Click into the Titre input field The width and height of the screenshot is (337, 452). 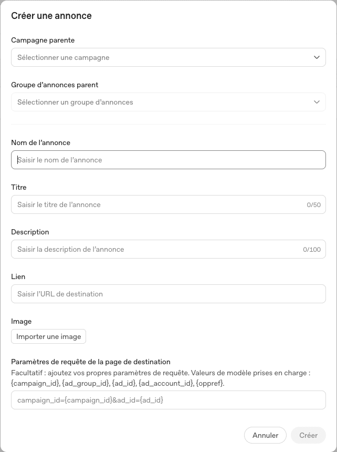point(168,204)
